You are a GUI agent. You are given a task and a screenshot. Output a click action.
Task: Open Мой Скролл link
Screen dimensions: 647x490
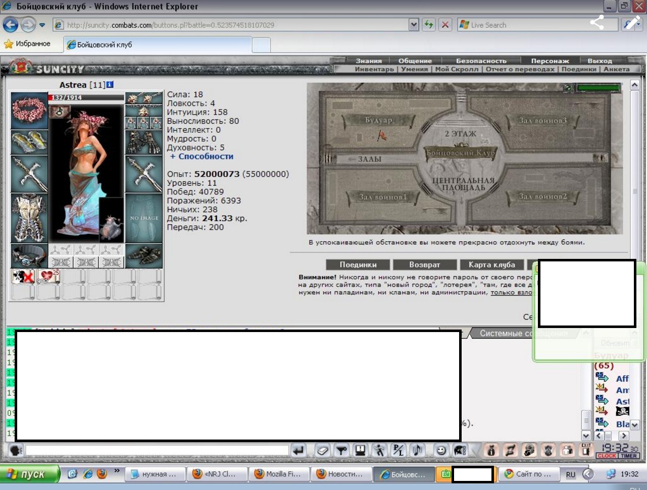point(457,69)
